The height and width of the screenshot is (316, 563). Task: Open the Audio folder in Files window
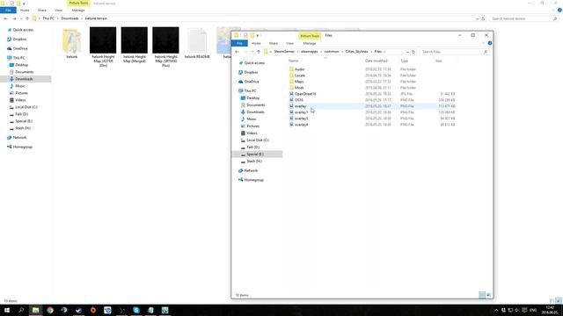coord(299,69)
